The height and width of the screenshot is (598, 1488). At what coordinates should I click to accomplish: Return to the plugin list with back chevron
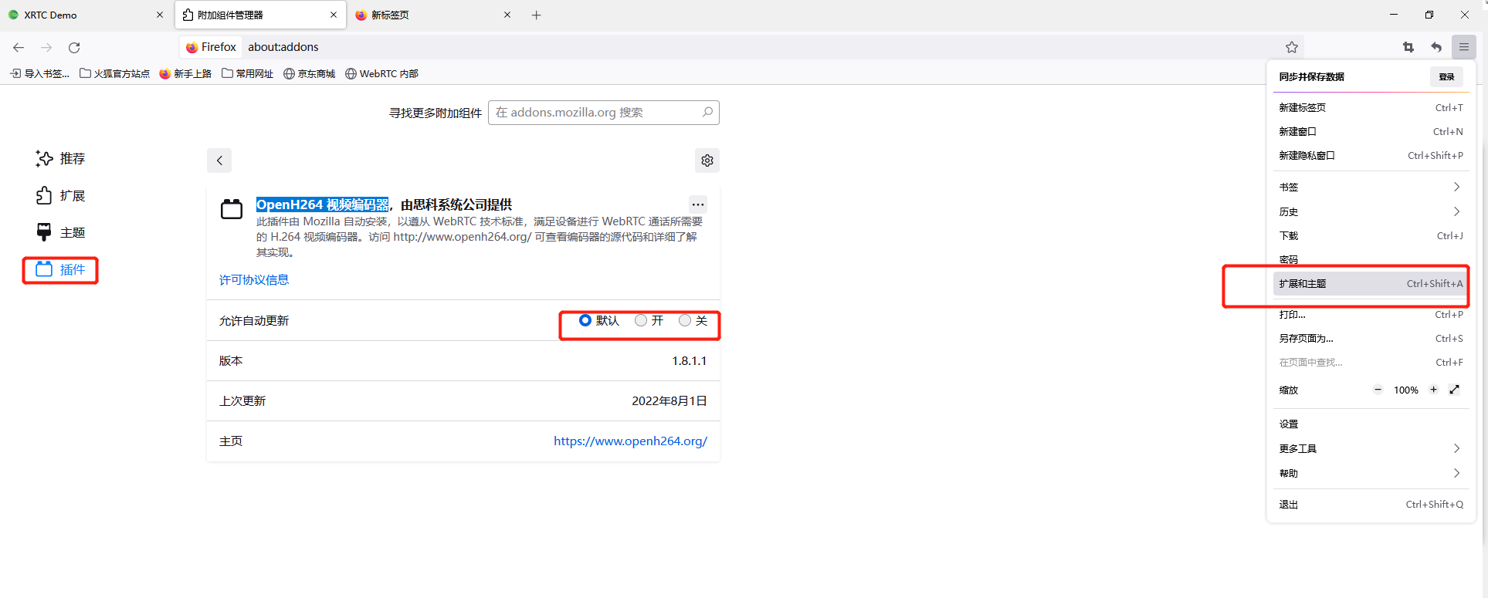[219, 160]
